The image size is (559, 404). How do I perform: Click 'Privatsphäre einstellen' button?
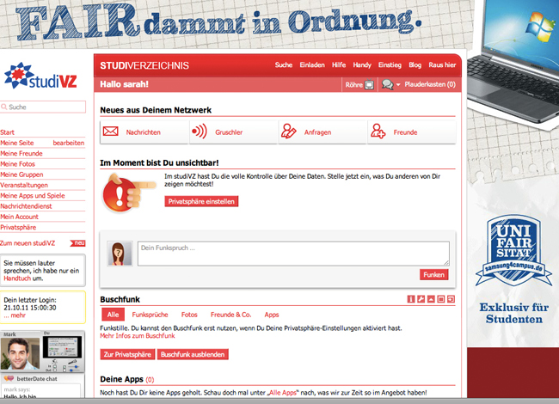[201, 201]
